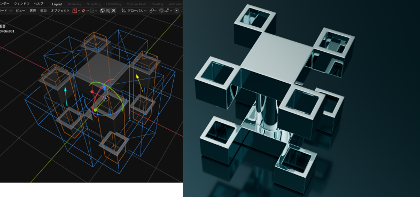420x197 pixels.
Task: Click the red rotation gizmo handle dot
Action: [x=92, y=92]
